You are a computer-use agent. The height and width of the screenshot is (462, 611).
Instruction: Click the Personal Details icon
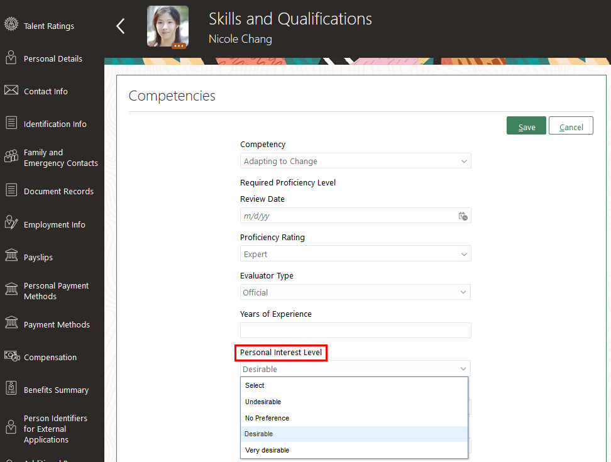pyautogui.click(x=11, y=58)
